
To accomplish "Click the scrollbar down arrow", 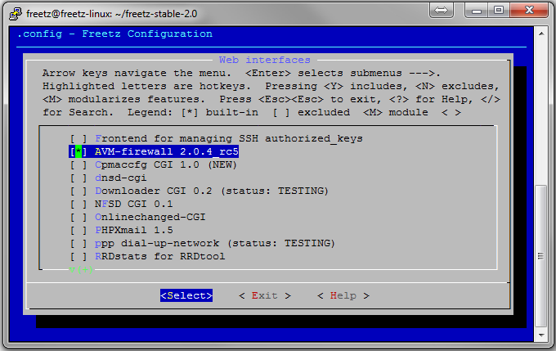I will (x=542, y=338).
